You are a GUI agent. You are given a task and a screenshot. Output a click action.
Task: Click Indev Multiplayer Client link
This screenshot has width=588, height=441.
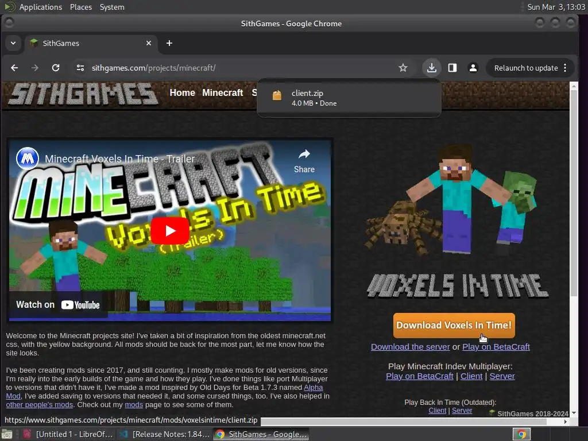pyautogui.click(x=471, y=376)
